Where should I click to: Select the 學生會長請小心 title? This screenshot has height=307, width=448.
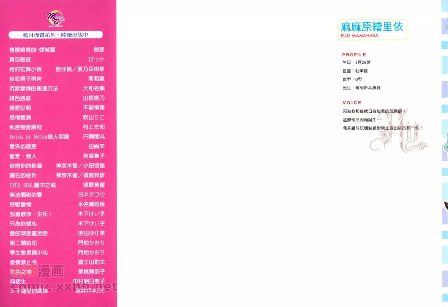pos(28,253)
